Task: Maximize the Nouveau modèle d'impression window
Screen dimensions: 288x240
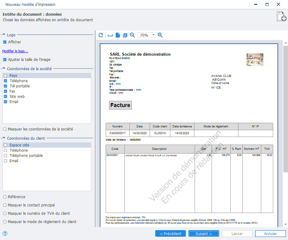Action: [267, 4]
